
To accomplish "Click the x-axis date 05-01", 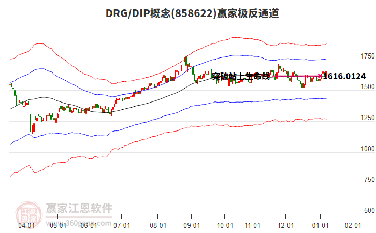I will (x=58, y=225).
